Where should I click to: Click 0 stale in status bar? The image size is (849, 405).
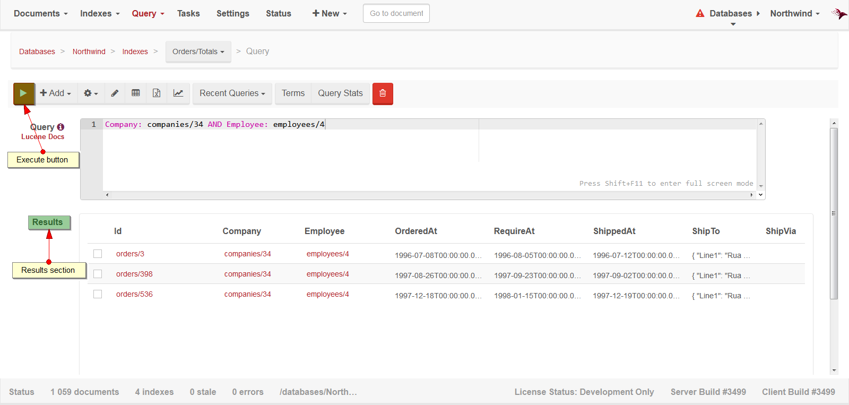click(x=203, y=392)
